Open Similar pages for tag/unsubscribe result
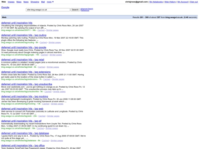The image size is (199, 149). pyautogui.click(x=59, y=92)
